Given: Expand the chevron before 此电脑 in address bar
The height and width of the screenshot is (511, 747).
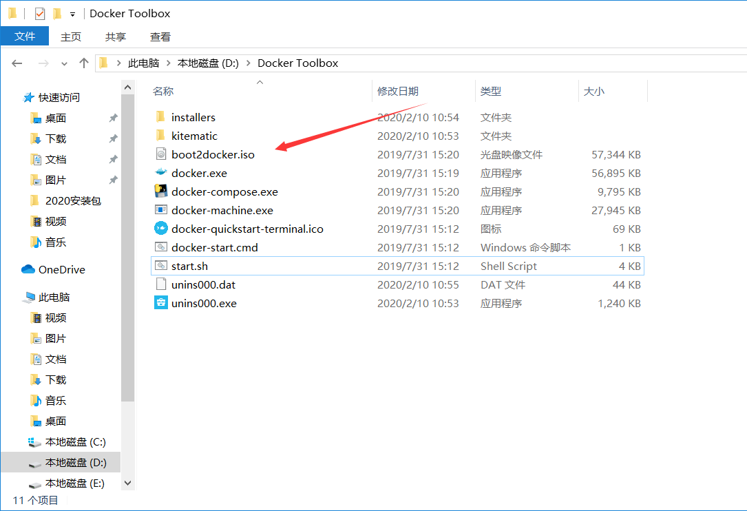Looking at the screenshot, I should [x=118, y=63].
